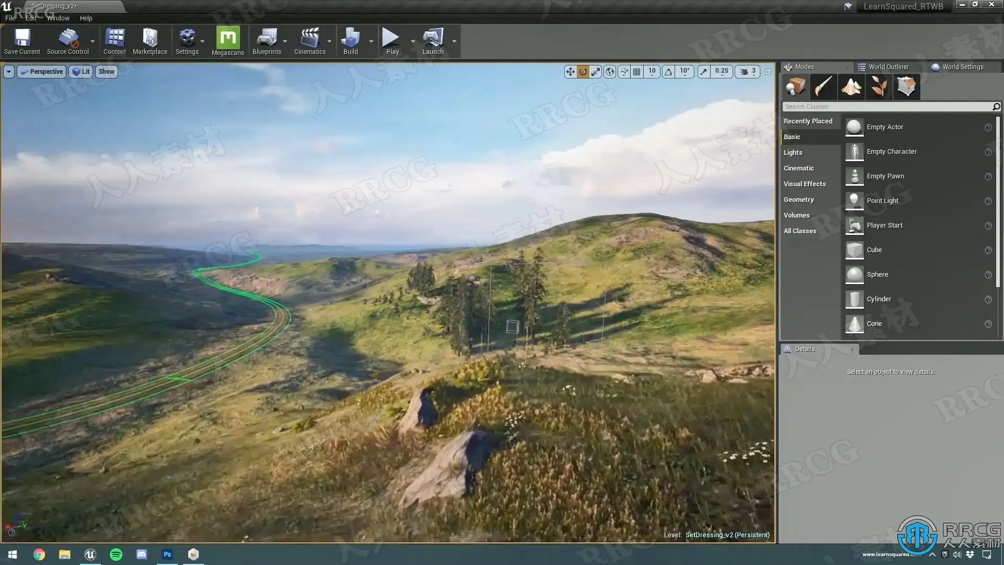Open the Window menu
This screenshot has height=565, width=1004.
point(58,18)
